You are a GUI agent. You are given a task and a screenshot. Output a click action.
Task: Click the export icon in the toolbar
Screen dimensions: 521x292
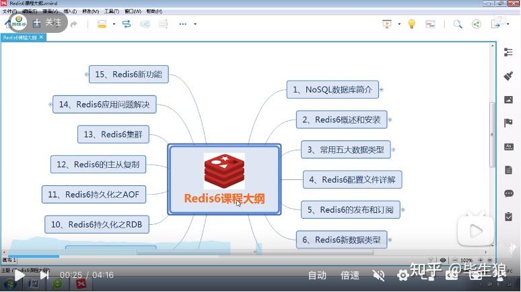pyautogui.click(x=495, y=24)
